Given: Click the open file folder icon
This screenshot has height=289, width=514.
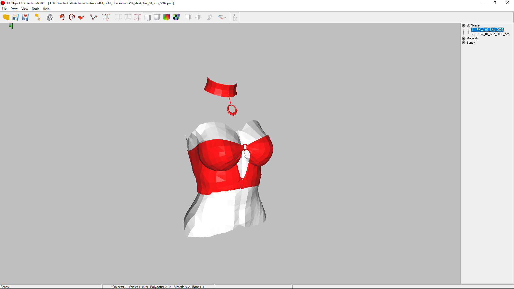Looking at the screenshot, I should pyautogui.click(x=6, y=17).
